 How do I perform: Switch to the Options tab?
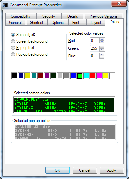pyautogui.click(x=58, y=23)
